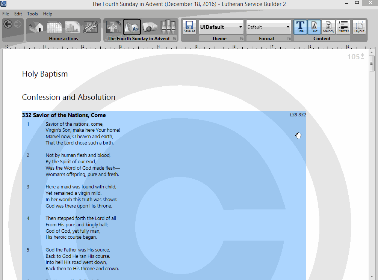
Task: Click the 'LSB 332' hymn reference
Action: coord(298,115)
